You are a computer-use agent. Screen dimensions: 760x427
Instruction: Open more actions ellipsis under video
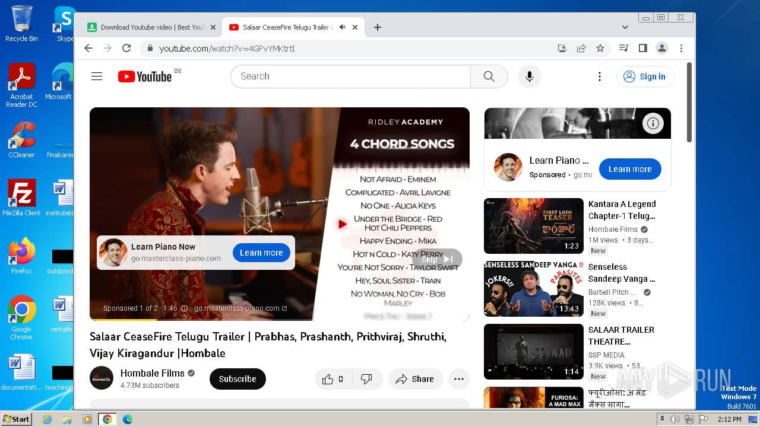459,379
